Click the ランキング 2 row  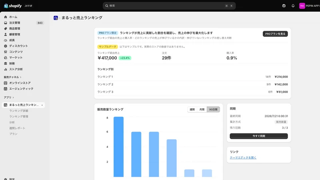click(x=192, y=84)
